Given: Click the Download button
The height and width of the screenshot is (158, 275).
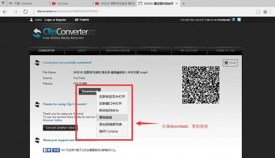Looking at the screenshot, I should pos(90,91).
